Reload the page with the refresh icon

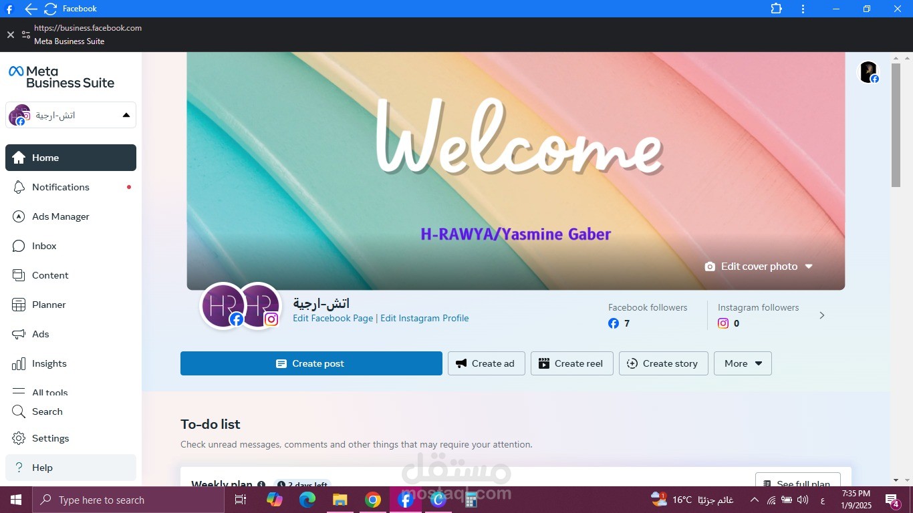tap(50, 9)
